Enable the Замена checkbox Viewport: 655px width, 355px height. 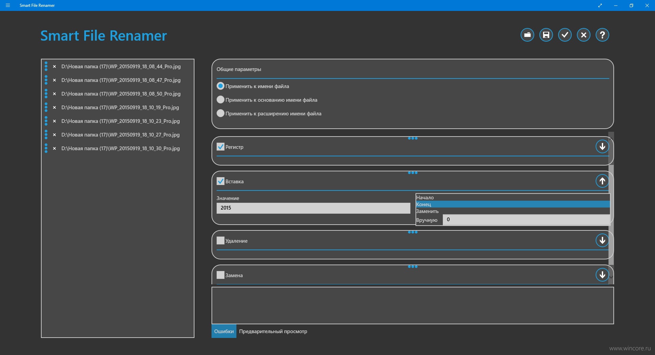tap(220, 275)
